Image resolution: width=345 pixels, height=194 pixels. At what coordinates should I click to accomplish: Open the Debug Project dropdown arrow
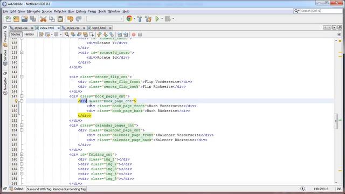[x=173, y=19]
